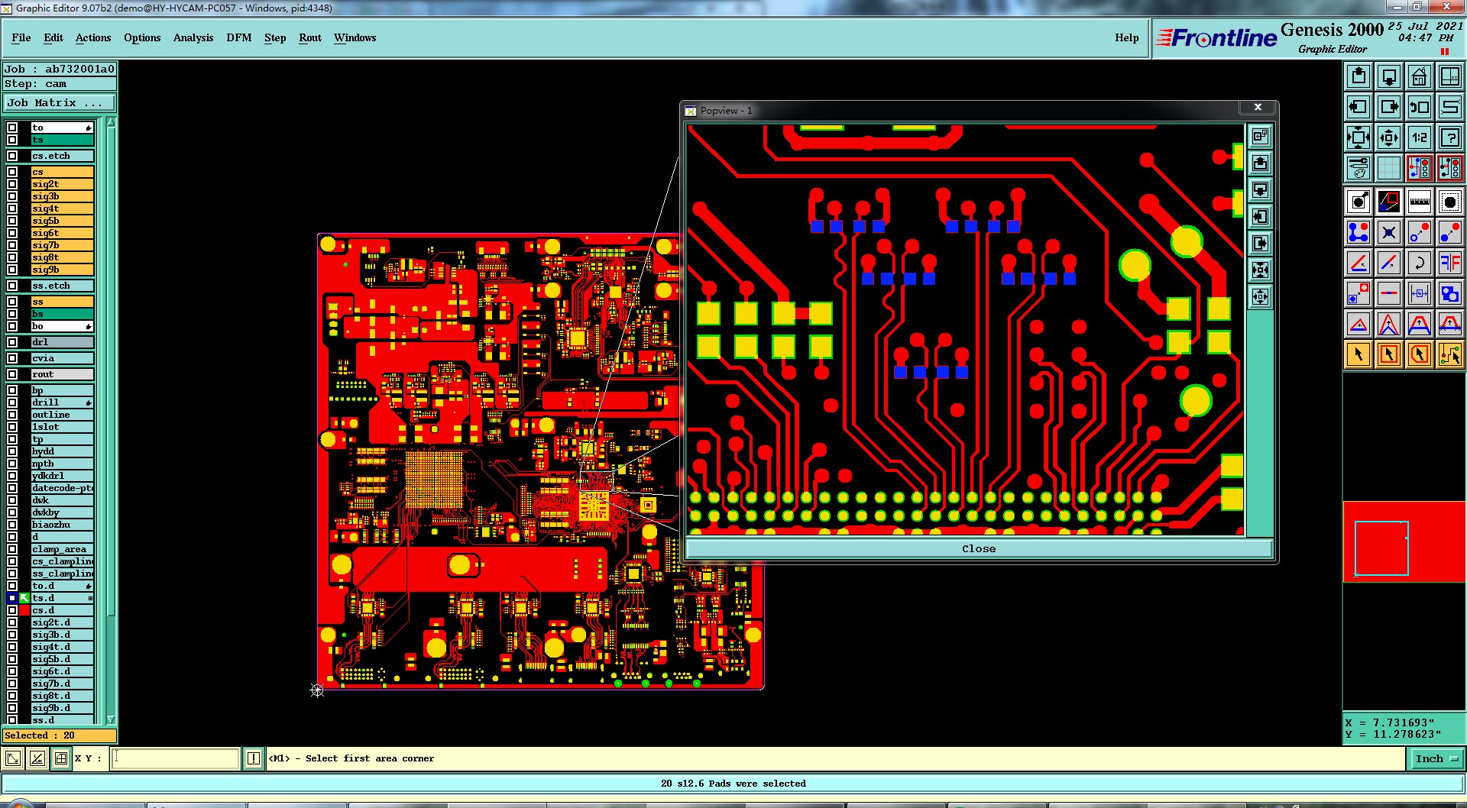Viewport: 1467px width, 808px height.
Task: Select the ts layer name
Action: pos(62,140)
